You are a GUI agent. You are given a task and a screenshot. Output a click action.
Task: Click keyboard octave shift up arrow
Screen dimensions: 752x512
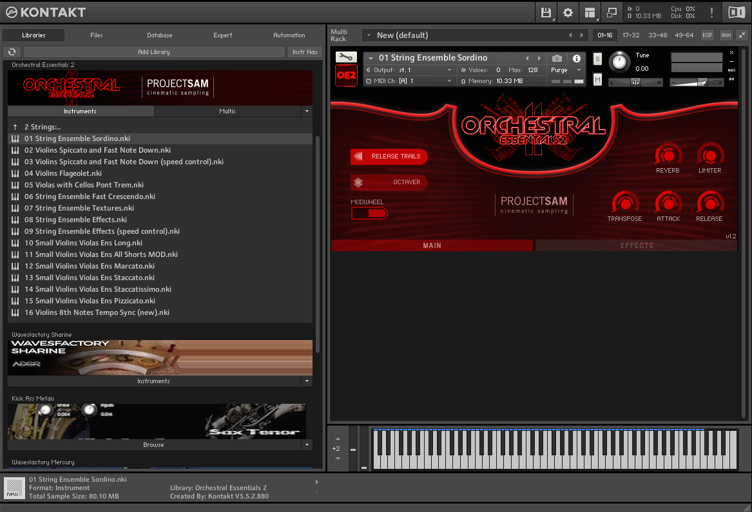[x=338, y=439]
